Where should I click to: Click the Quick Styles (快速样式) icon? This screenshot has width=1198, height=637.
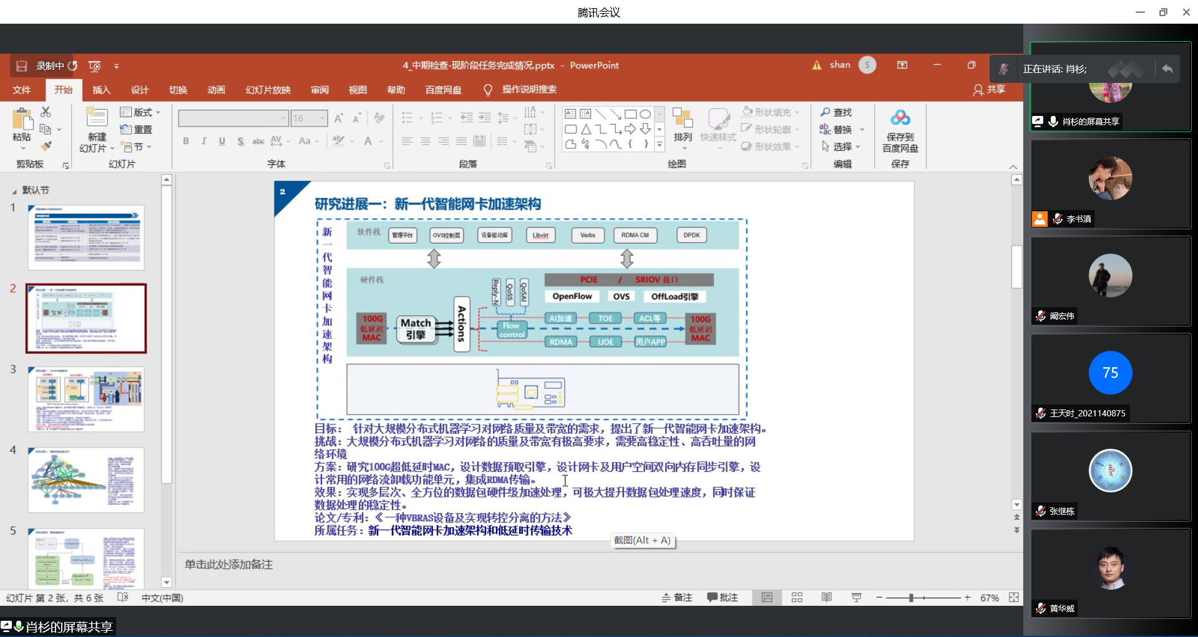[718, 119]
